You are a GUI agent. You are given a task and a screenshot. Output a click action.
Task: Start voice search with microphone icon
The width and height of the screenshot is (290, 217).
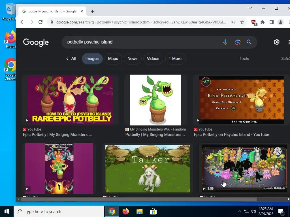(225, 42)
